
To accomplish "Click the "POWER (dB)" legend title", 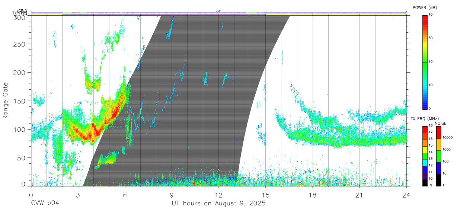I will pyautogui.click(x=425, y=8).
